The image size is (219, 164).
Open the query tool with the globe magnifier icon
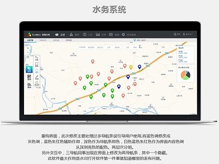click(29, 85)
